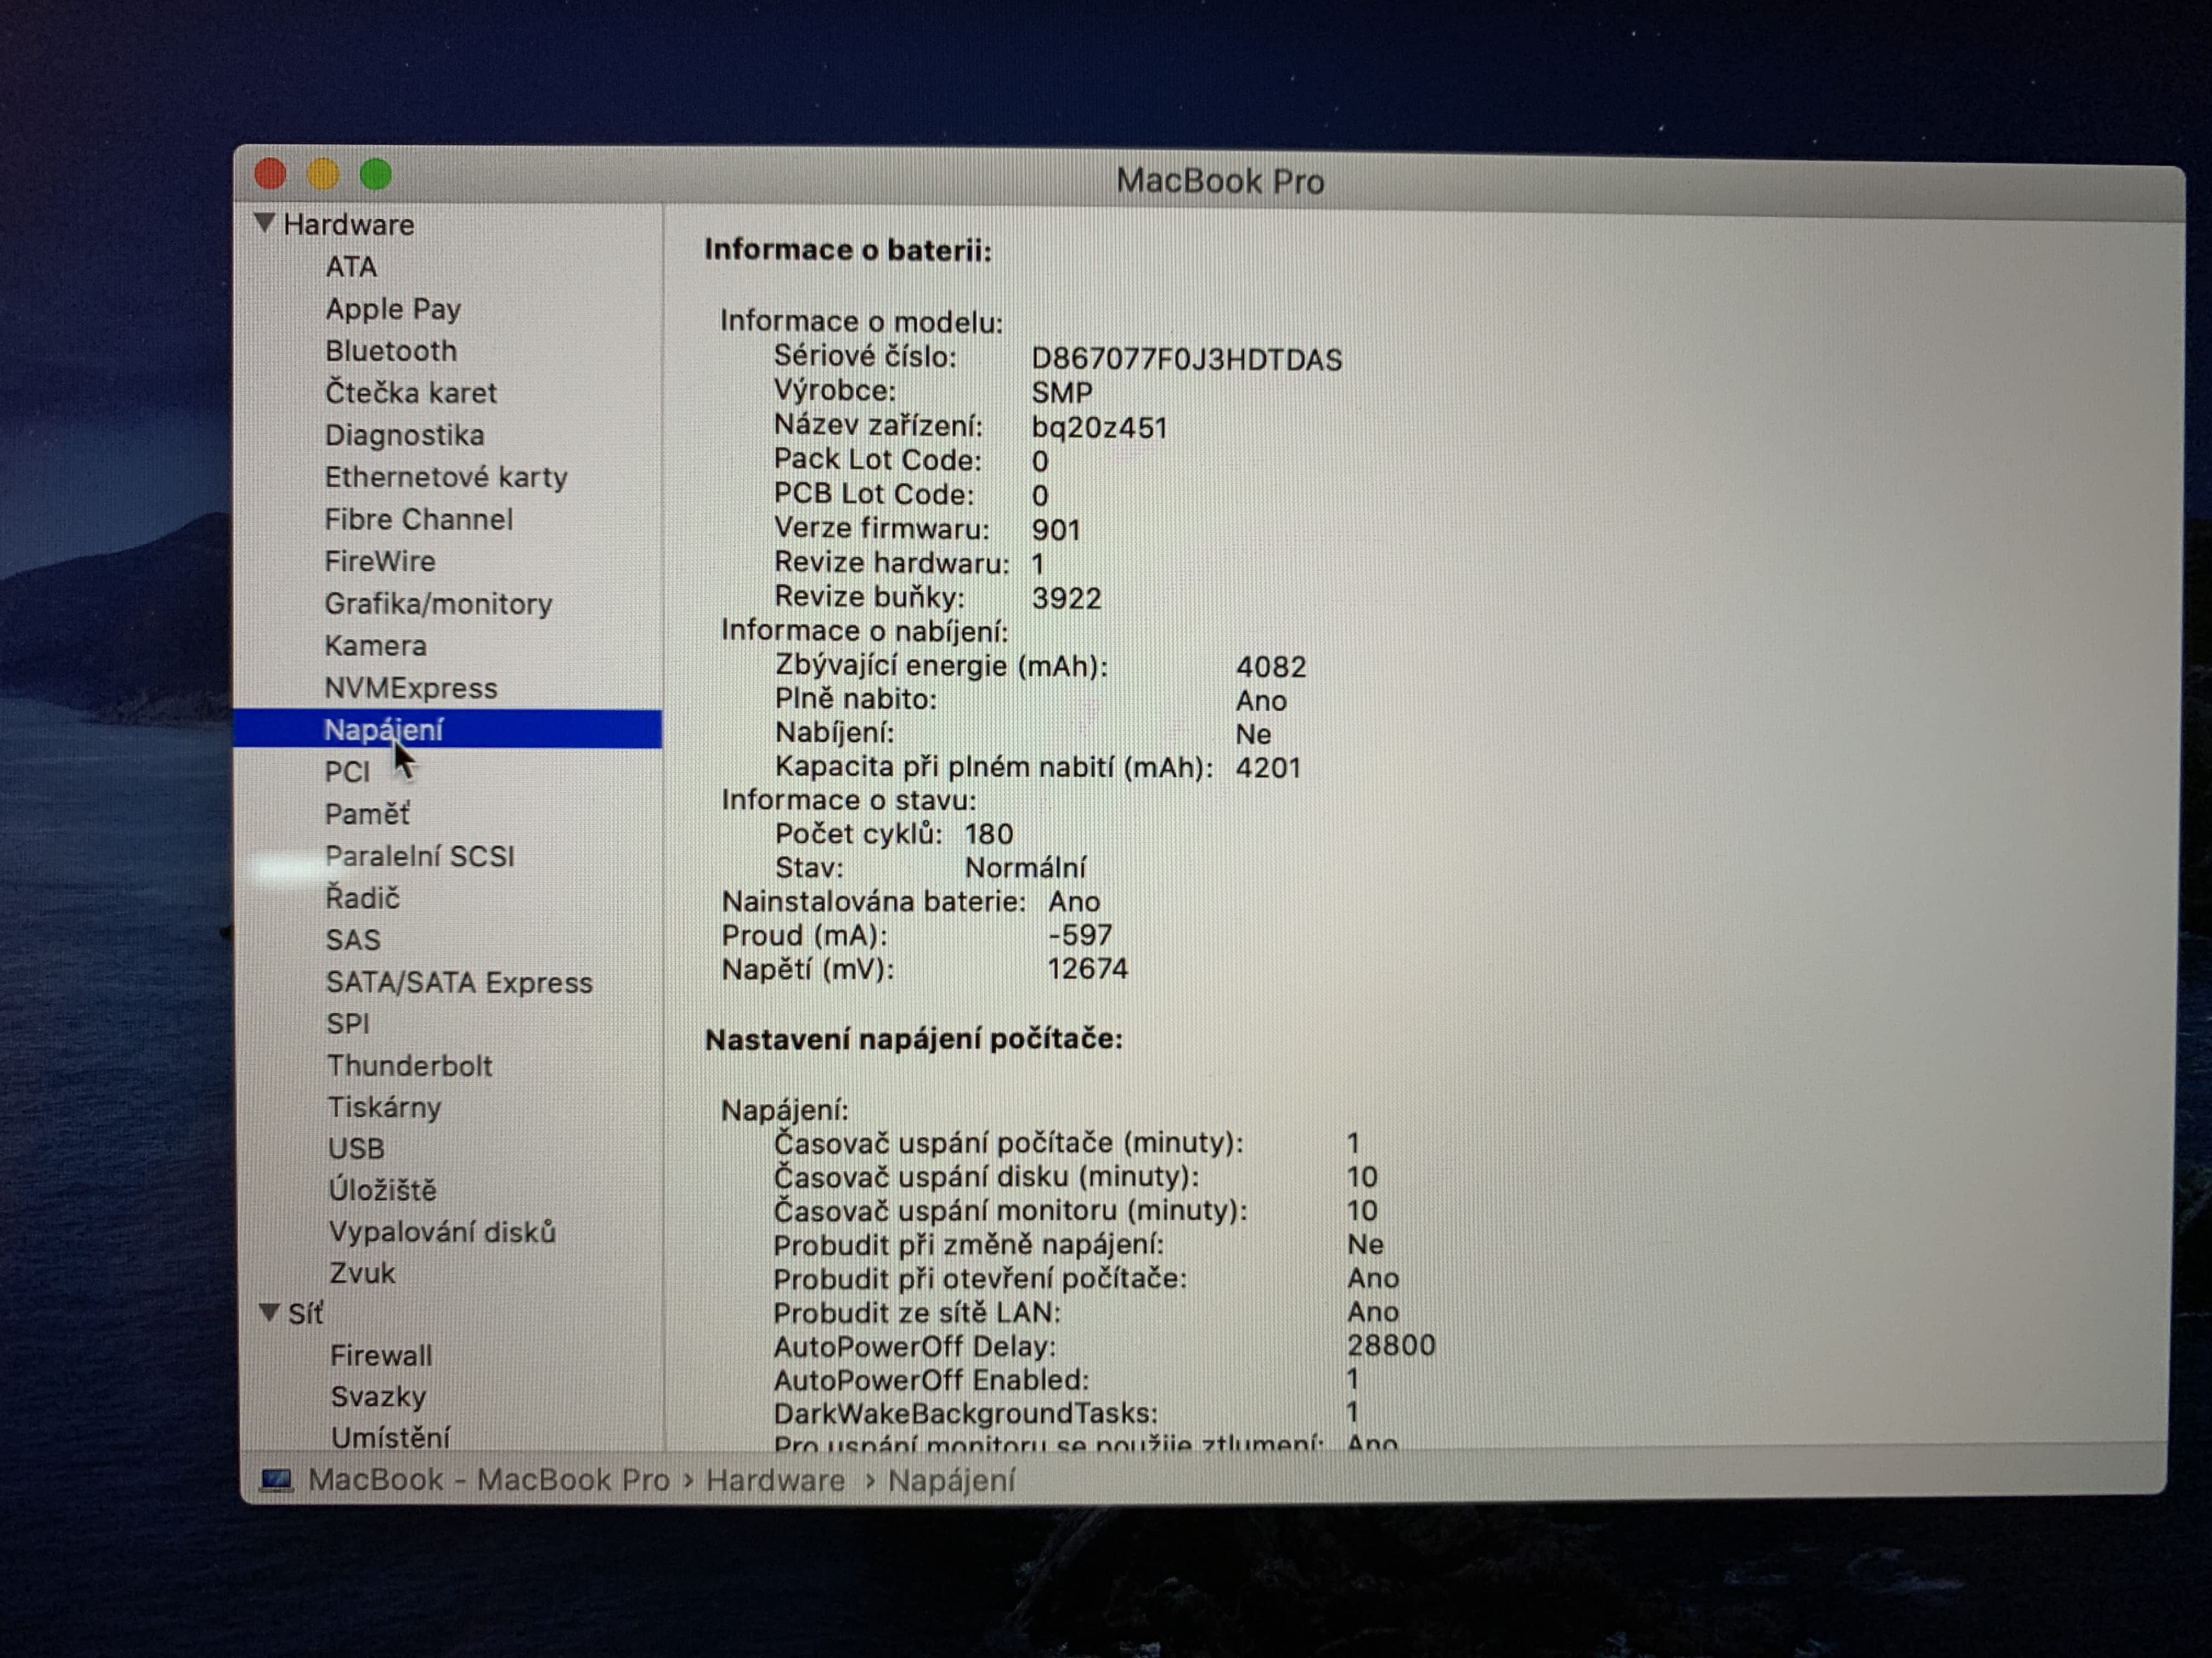Open the USB hardware section

(356, 1148)
